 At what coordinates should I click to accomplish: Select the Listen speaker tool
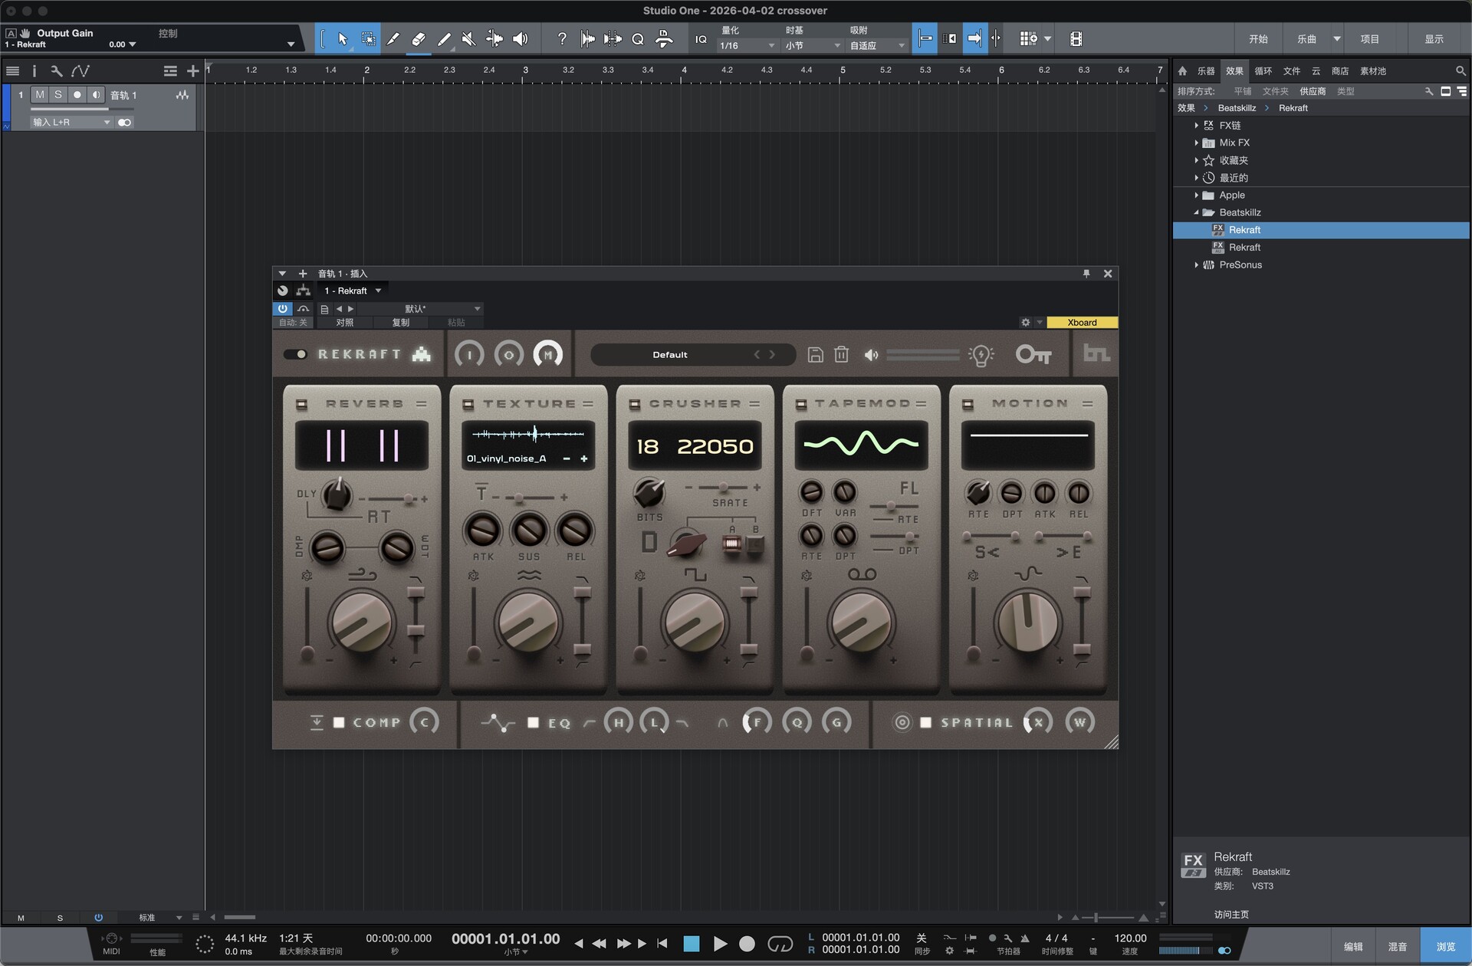coord(520,38)
